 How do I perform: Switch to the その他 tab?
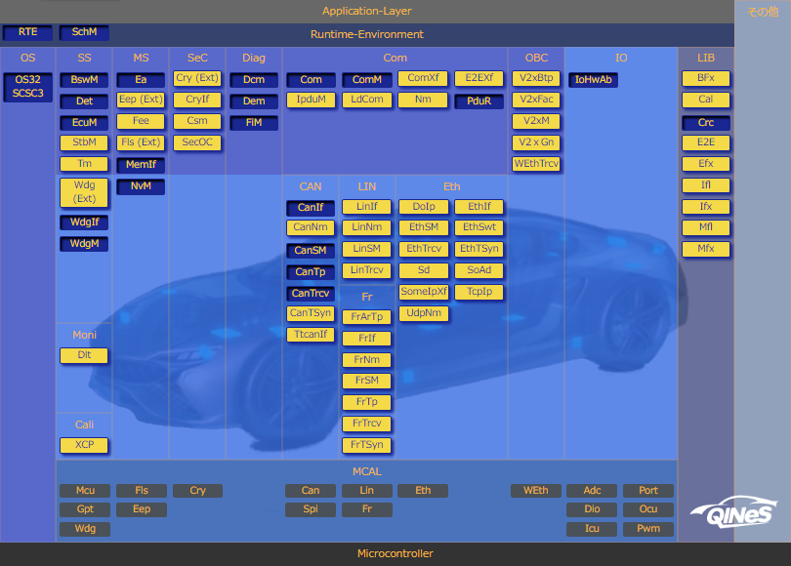(763, 12)
